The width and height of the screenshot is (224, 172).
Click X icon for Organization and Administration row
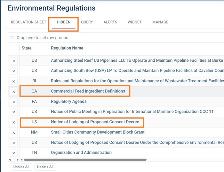pyautogui.click(x=14, y=153)
